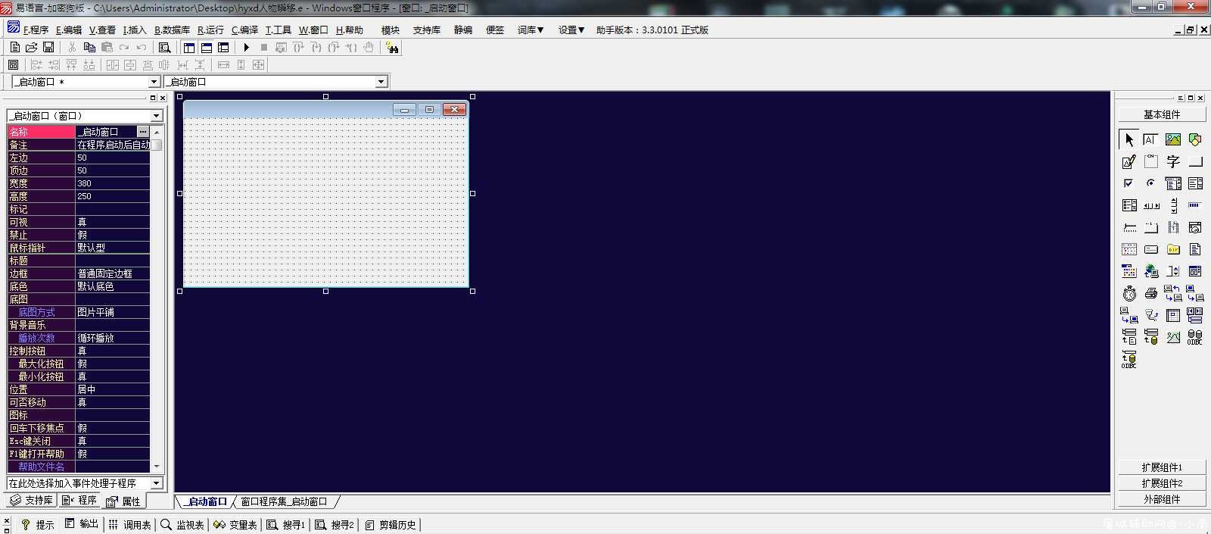Click the 名称 property ellipsis button
Image resolution: width=1211 pixels, height=534 pixels.
coord(143,132)
